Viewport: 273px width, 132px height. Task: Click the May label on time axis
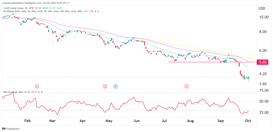coord(109,121)
